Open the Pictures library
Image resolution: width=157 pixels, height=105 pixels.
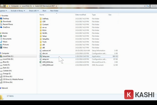[6, 45]
